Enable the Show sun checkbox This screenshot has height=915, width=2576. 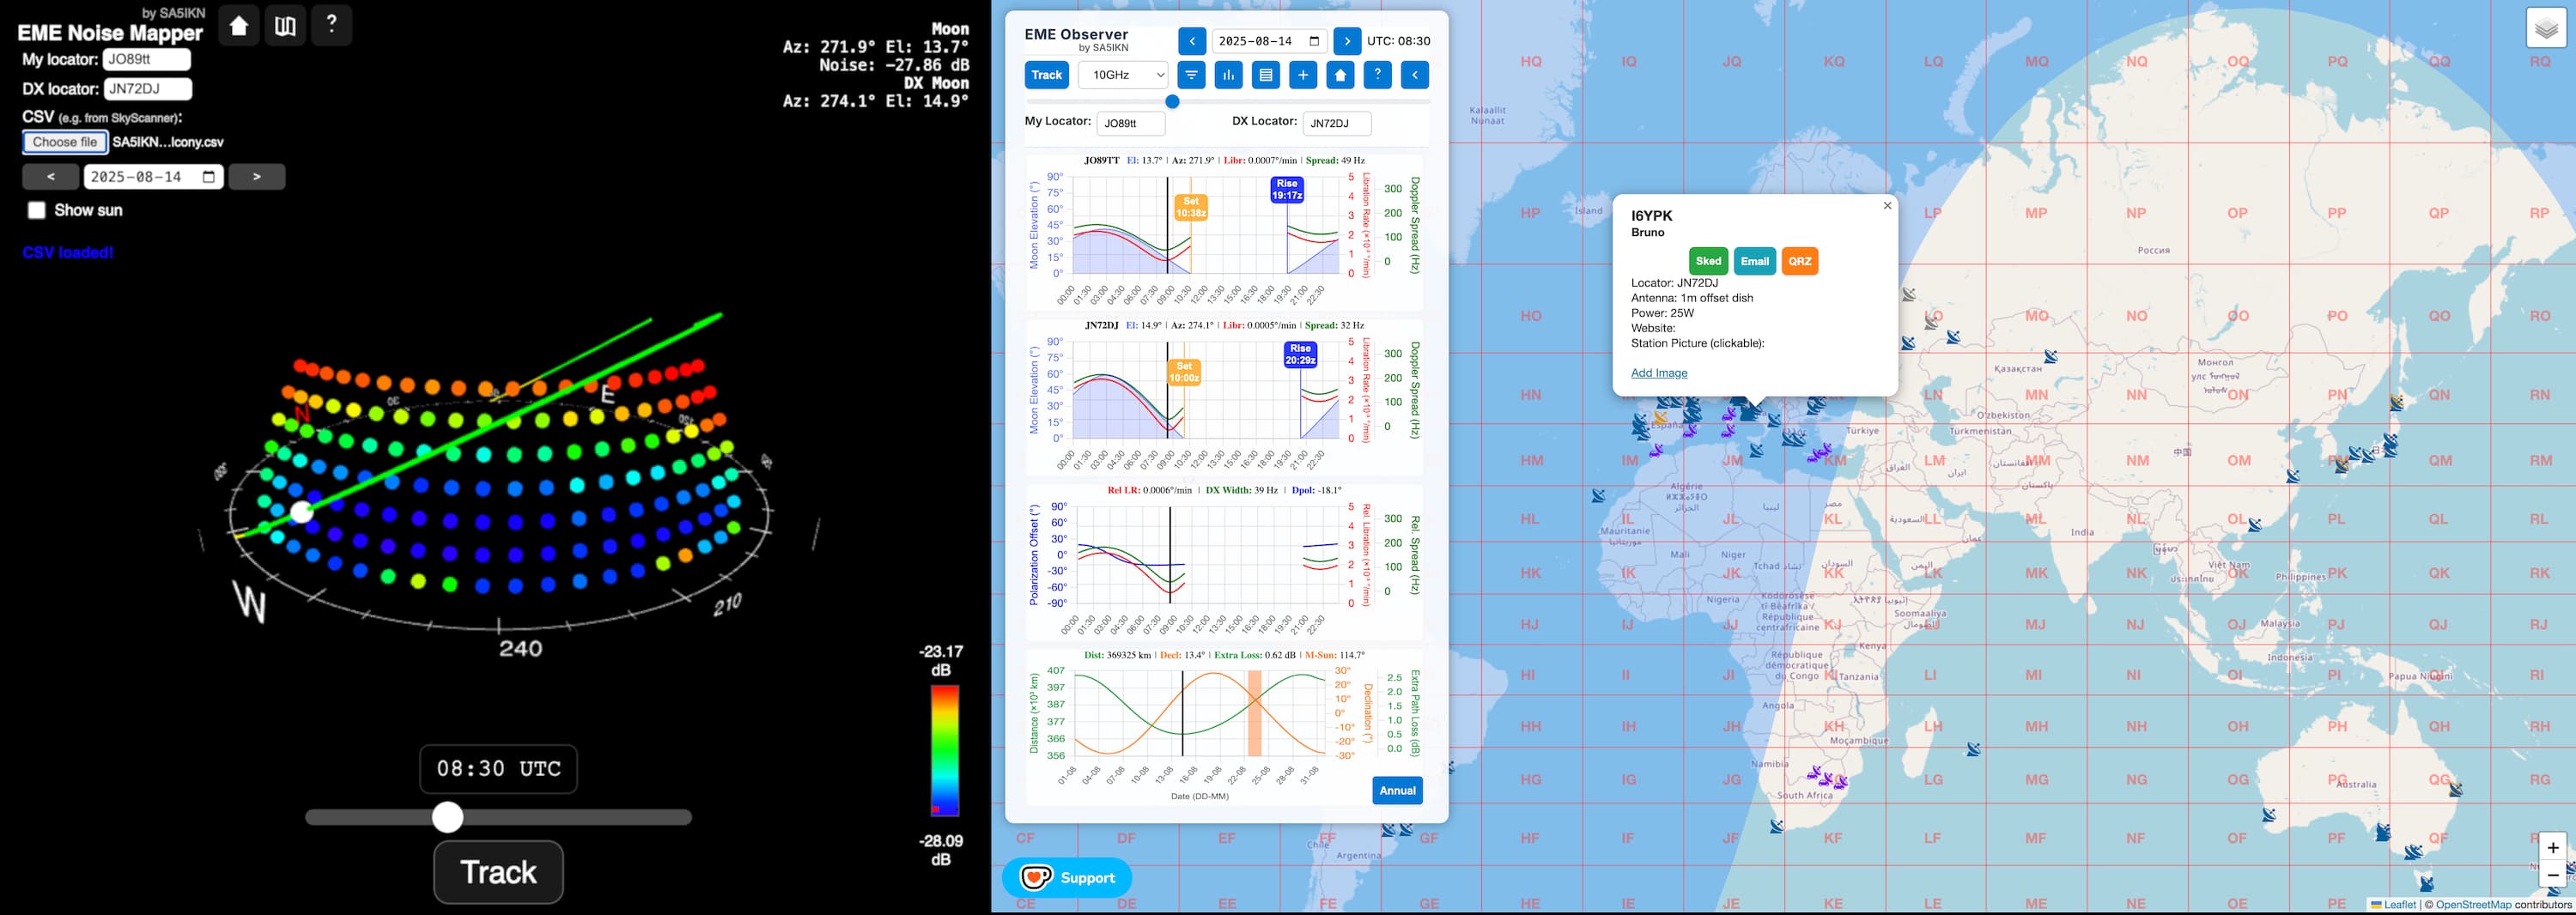[x=37, y=210]
